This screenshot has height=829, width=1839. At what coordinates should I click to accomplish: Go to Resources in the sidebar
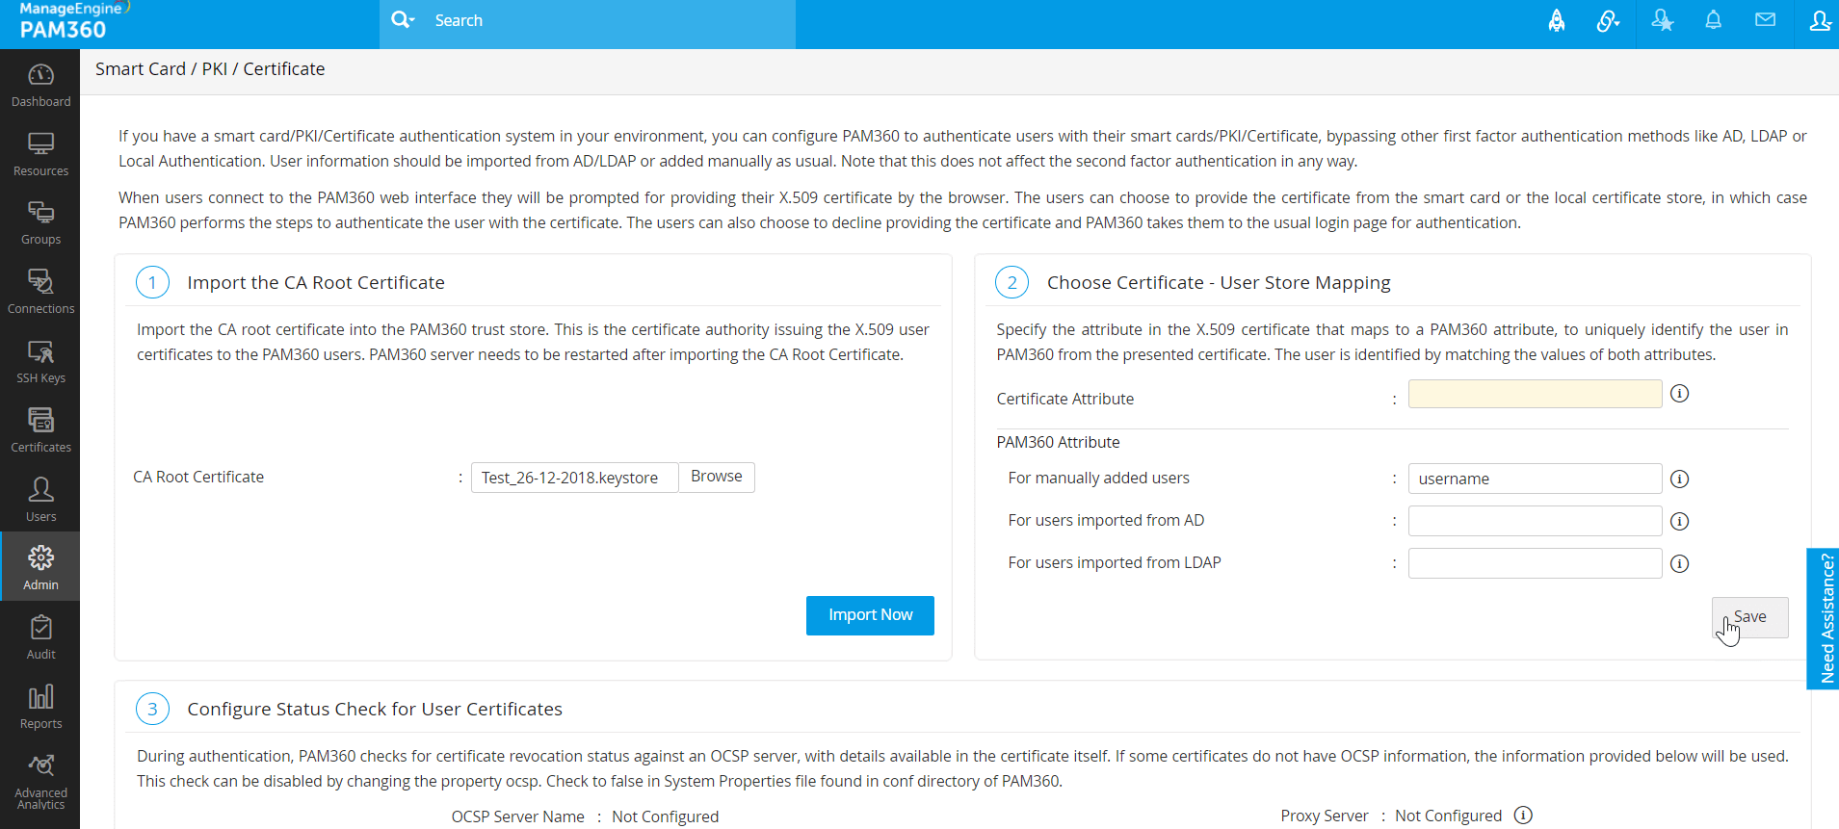[40, 154]
